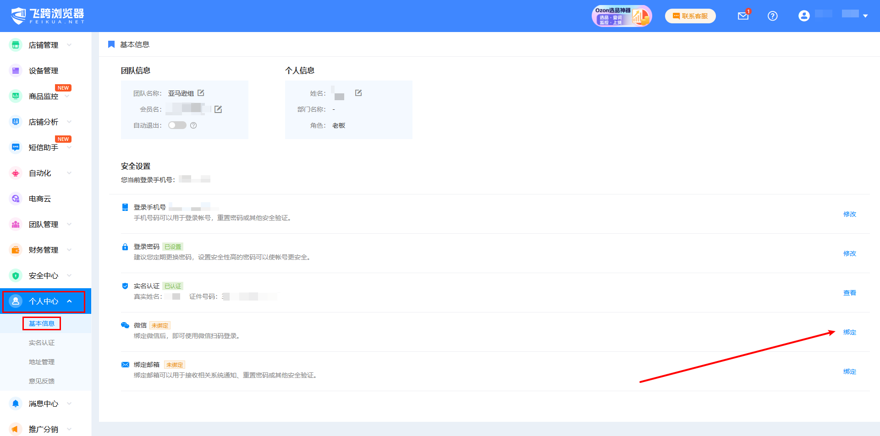The height and width of the screenshot is (436, 880).
Task: Click modify link for login password
Action: pos(849,253)
